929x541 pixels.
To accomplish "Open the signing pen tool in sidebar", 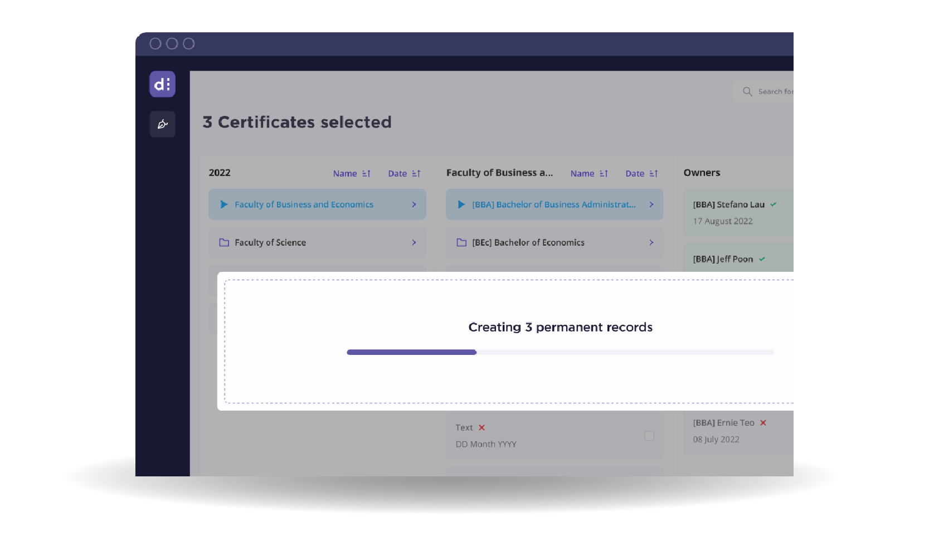I will [162, 124].
